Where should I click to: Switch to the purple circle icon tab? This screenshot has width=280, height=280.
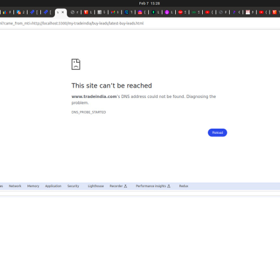click(169, 12)
